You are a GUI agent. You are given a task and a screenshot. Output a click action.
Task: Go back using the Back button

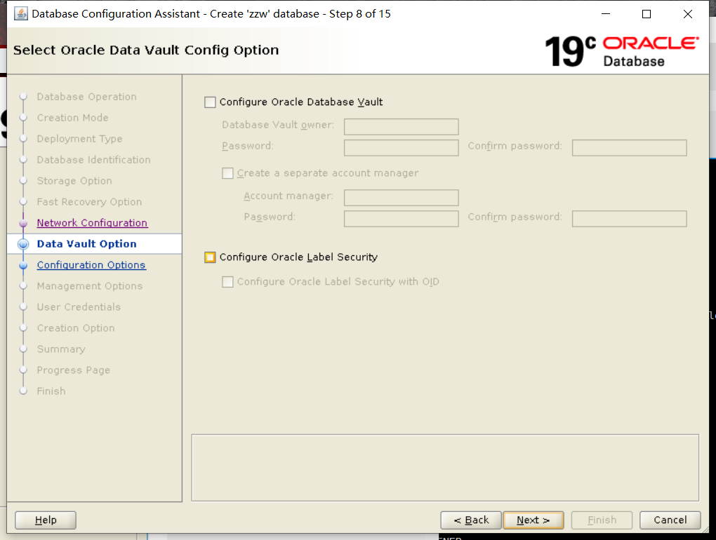click(x=470, y=520)
